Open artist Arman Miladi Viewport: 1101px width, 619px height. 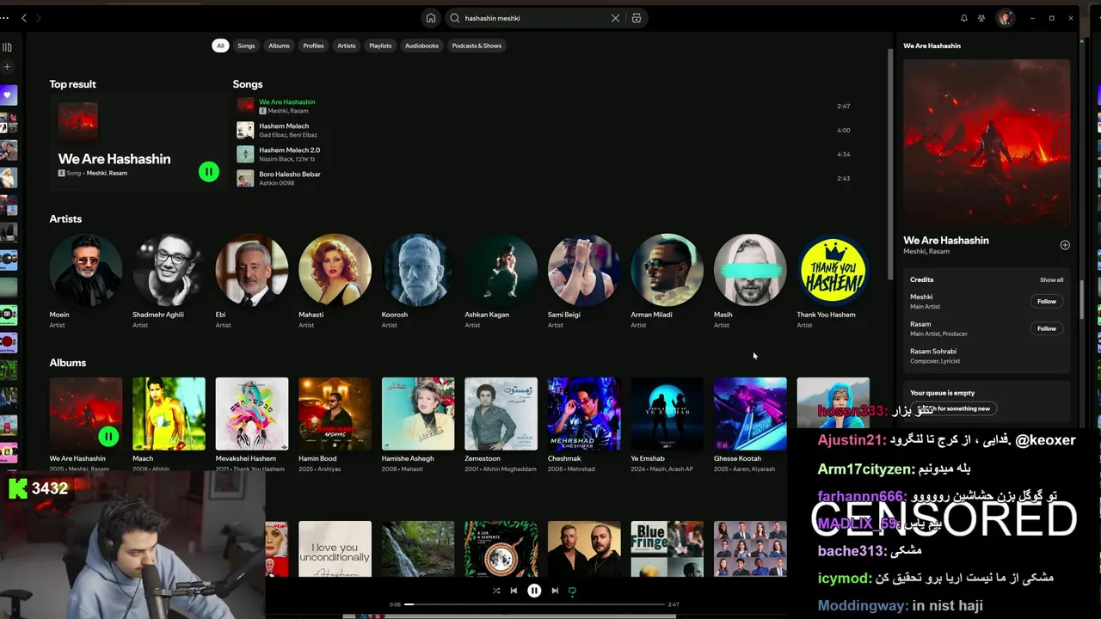click(x=667, y=270)
